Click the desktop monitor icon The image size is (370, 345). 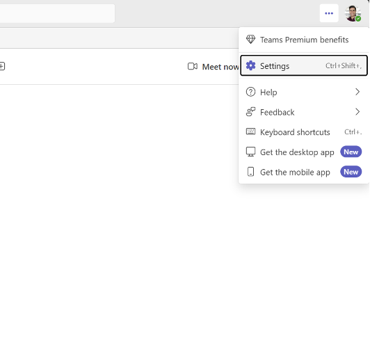click(250, 152)
